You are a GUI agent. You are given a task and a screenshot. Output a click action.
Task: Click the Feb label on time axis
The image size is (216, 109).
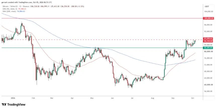(x=33, y=98)
